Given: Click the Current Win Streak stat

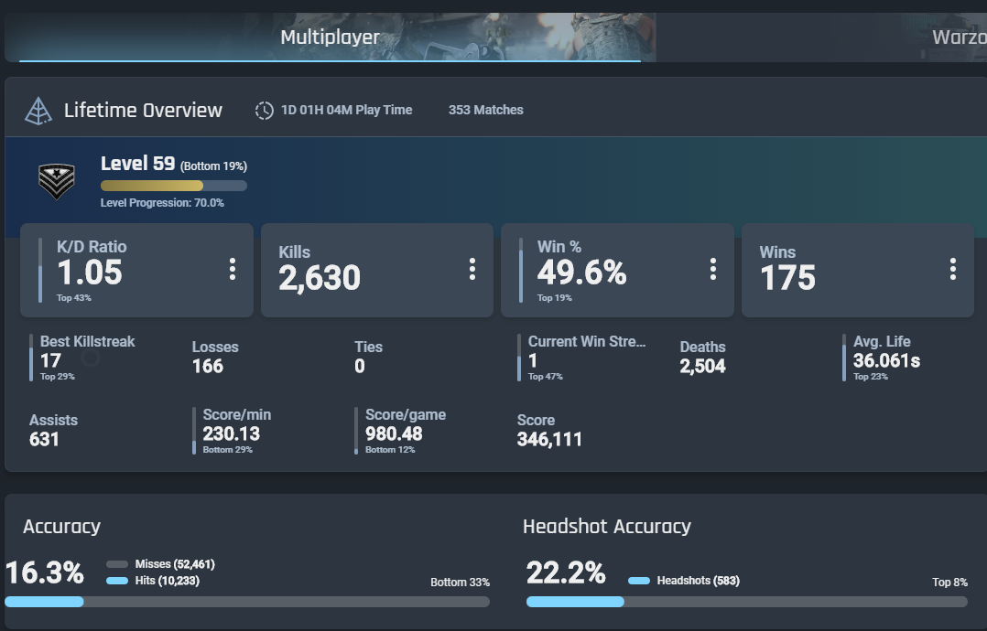Looking at the screenshot, I should (x=581, y=358).
